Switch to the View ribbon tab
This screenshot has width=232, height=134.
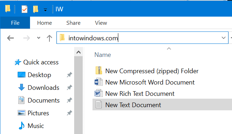click(101, 23)
